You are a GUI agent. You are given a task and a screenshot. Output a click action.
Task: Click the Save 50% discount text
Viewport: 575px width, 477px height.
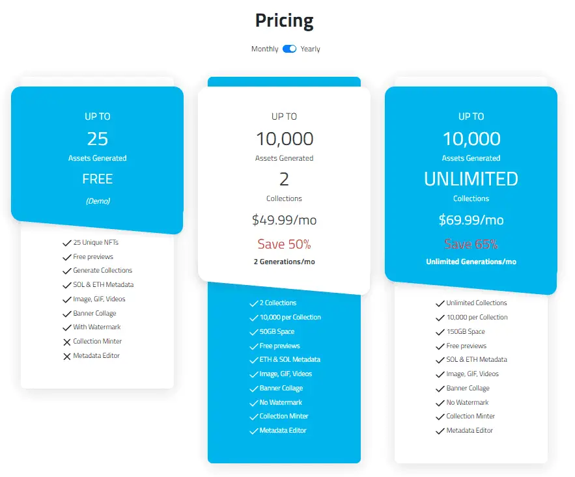pyautogui.click(x=284, y=245)
